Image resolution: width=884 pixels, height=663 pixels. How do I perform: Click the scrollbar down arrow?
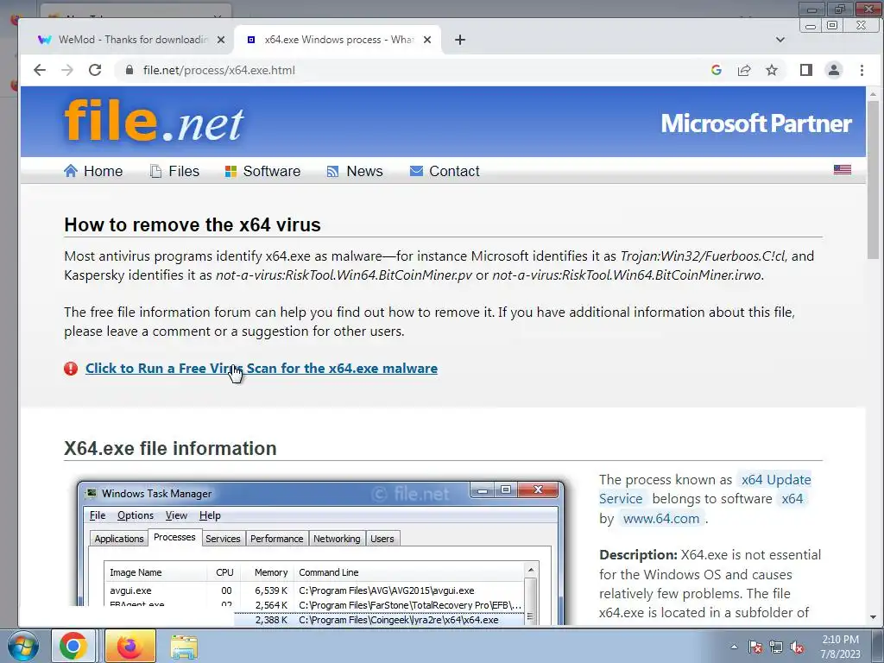873,617
